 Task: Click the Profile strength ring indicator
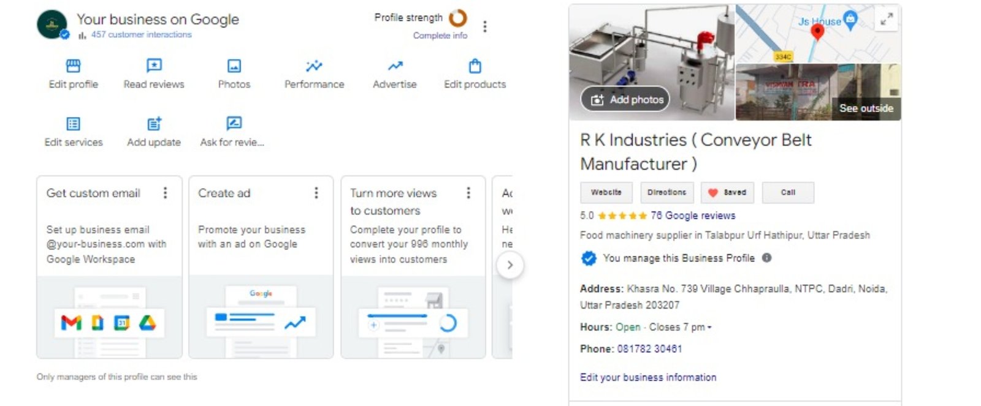(457, 18)
